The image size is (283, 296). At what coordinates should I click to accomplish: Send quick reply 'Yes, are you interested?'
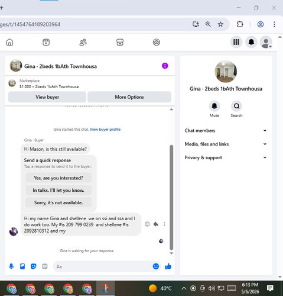click(x=58, y=178)
